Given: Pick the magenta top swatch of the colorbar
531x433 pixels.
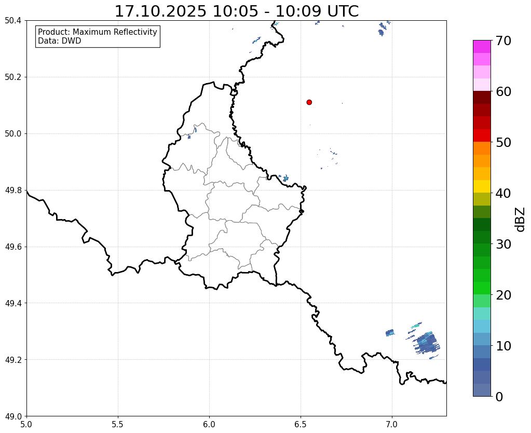Looking at the screenshot, I should (x=482, y=47).
